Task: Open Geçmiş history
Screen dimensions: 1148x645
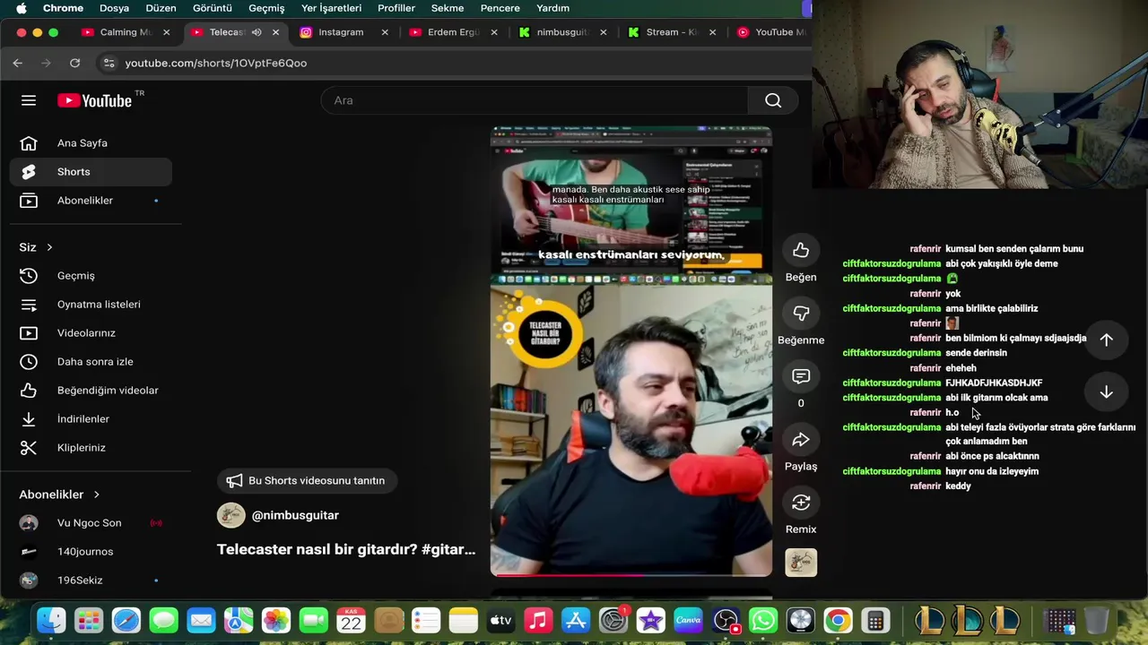Action: [x=91, y=276]
